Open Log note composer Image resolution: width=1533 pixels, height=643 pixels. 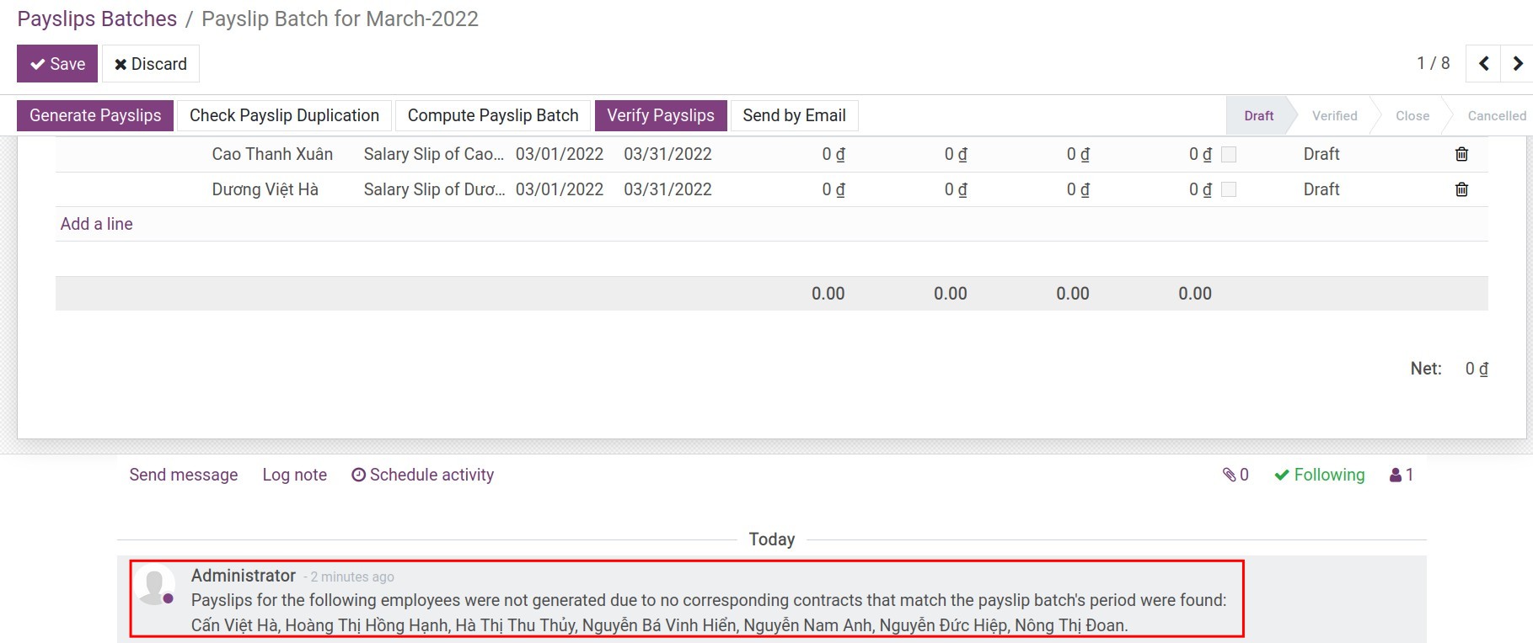tap(294, 475)
